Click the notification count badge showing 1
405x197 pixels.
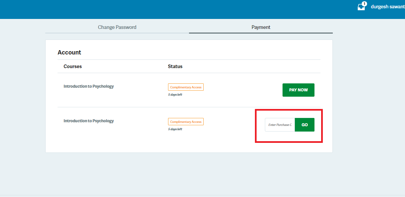pos(364,4)
